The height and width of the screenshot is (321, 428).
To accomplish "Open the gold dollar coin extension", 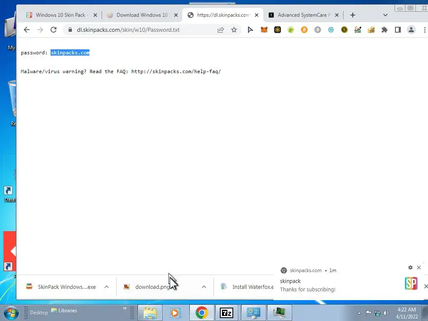I will point(344,30).
